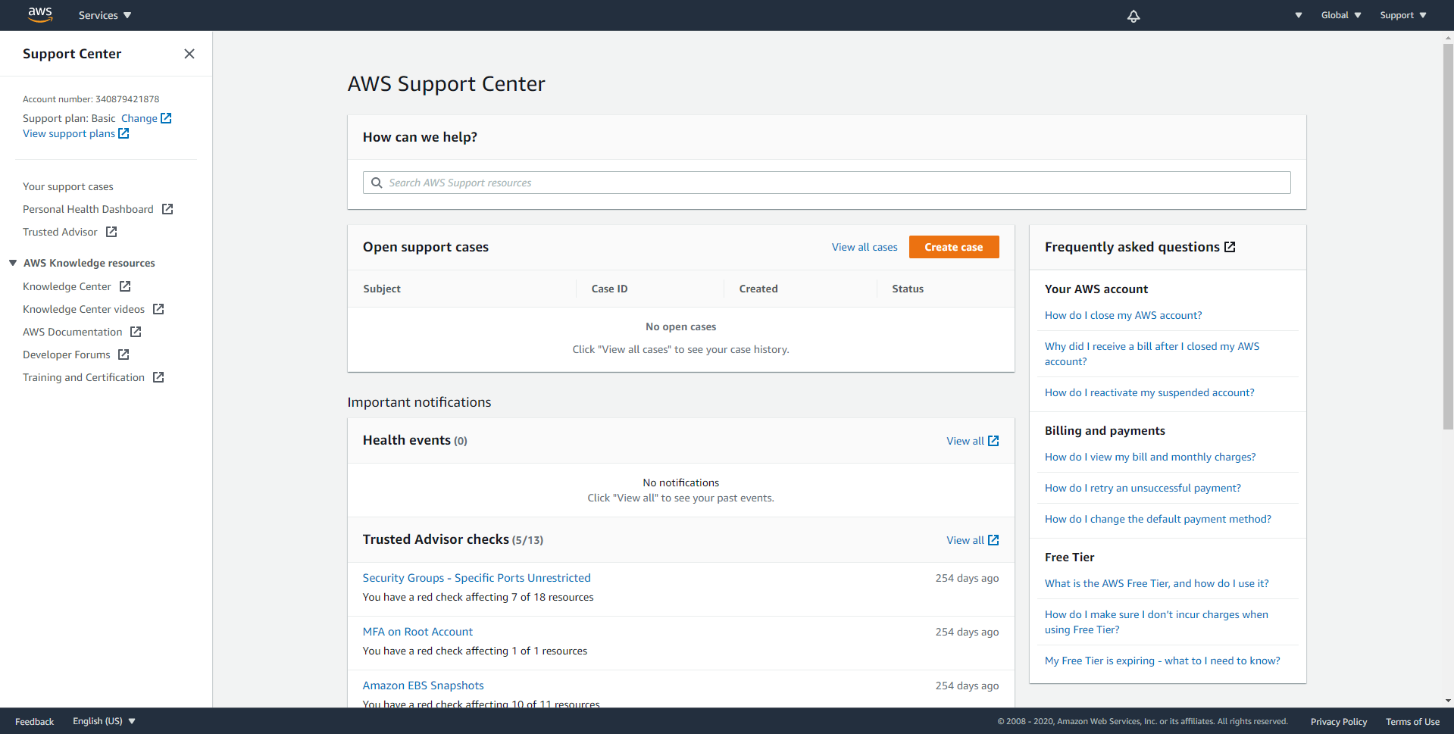This screenshot has height=734, width=1454.
Task: Click the AWS logo home icon
Action: (40, 14)
